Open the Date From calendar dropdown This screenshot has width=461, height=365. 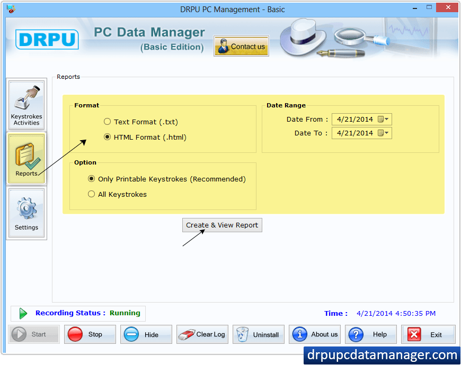(384, 119)
